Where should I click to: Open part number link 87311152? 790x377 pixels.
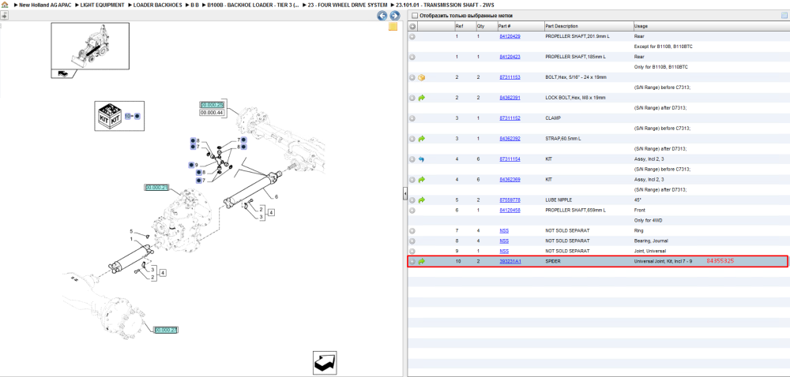[x=510, y=118]
